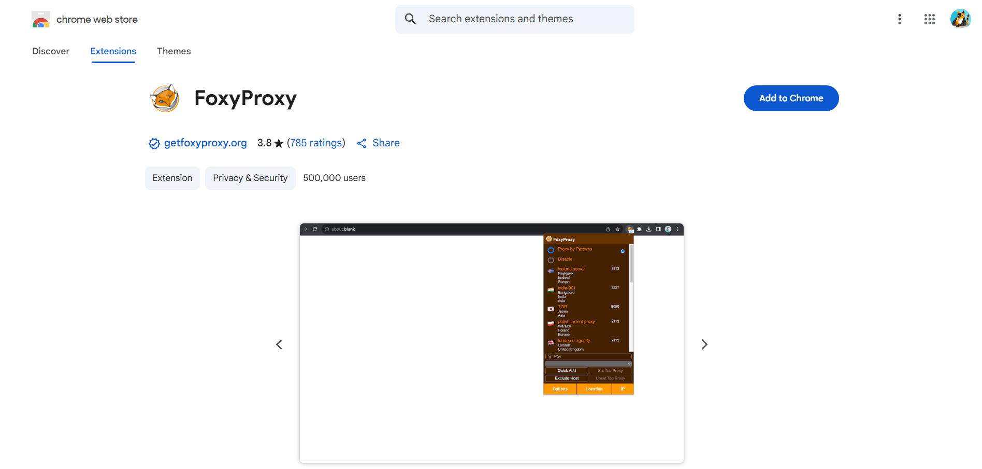Click the search magnifier icon
This screenshot has width=982, height=469.
[x=410, y=19]
